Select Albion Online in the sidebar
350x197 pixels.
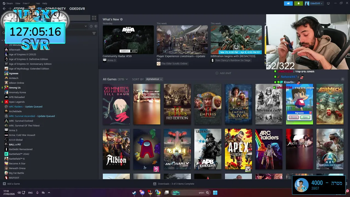pyautogui.click(x=16, y=83)
